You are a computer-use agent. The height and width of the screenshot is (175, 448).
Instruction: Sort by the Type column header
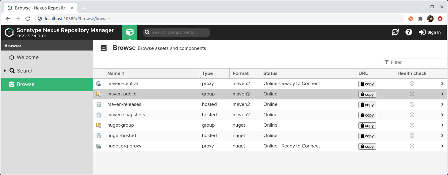pyautogui.click(x=214, y=73)
